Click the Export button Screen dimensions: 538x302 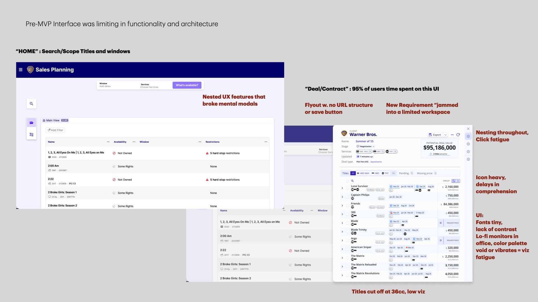(x=435, y=135)
